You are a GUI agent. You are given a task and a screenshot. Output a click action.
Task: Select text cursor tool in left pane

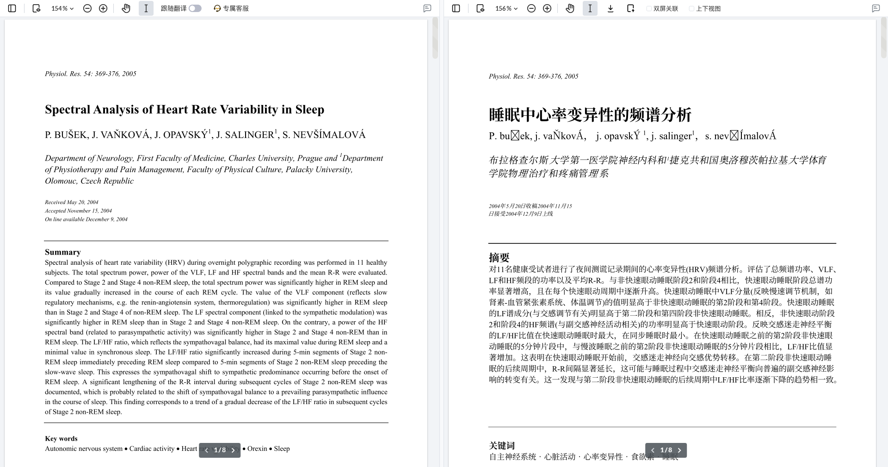tap(146, 8)
